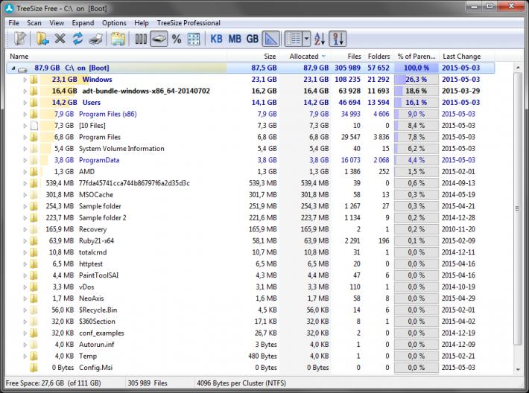Open the View menu

57,23
